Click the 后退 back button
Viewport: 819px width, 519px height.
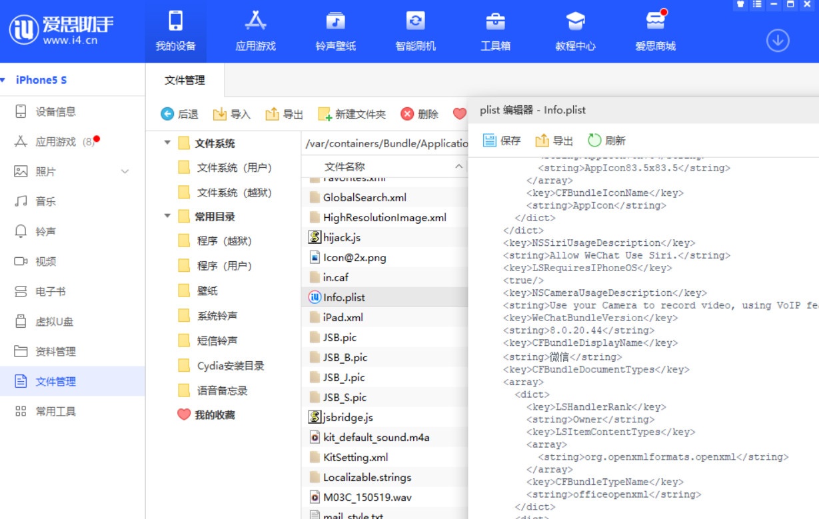pos(180,114)
